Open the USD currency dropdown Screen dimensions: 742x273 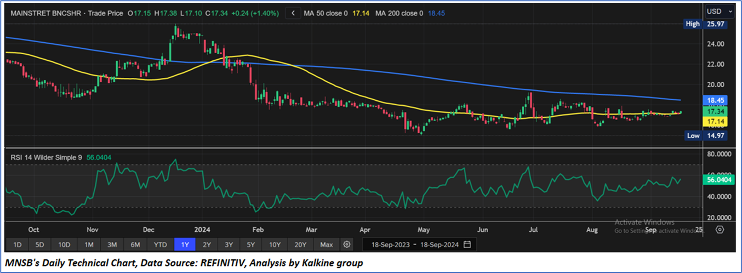point(717,11)
